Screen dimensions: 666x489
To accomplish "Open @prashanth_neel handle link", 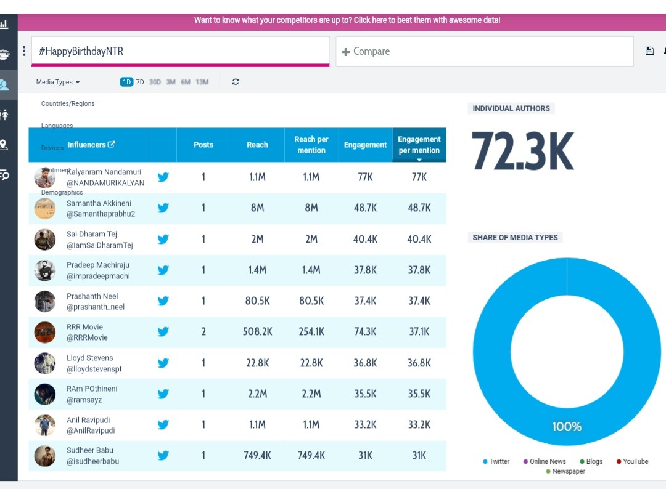I will [96, 307].
